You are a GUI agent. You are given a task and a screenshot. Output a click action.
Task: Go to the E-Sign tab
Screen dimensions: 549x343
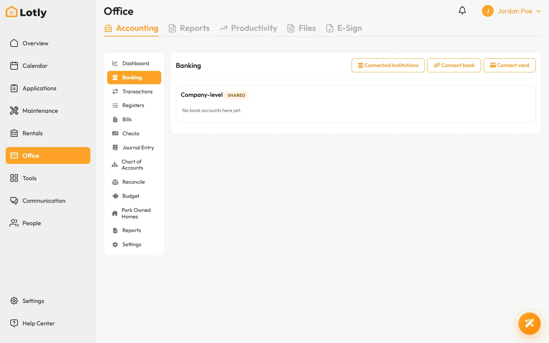344,28
